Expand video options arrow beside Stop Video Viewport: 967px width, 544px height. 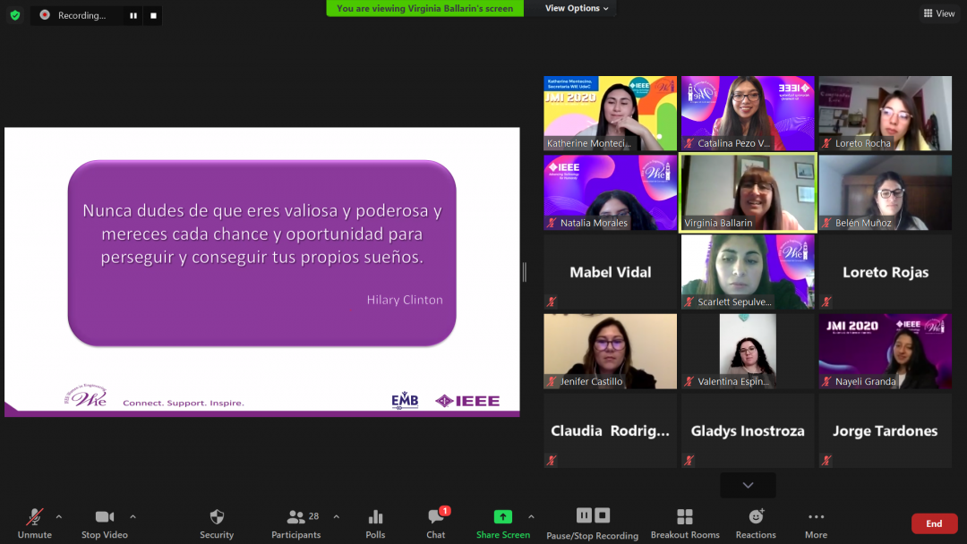point(133,516)
